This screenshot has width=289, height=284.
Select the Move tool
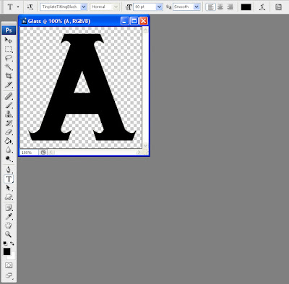click(9, 40)
